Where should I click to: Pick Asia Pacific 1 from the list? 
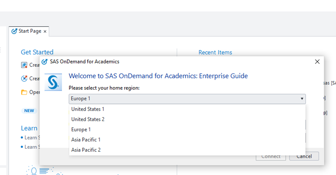86,140
